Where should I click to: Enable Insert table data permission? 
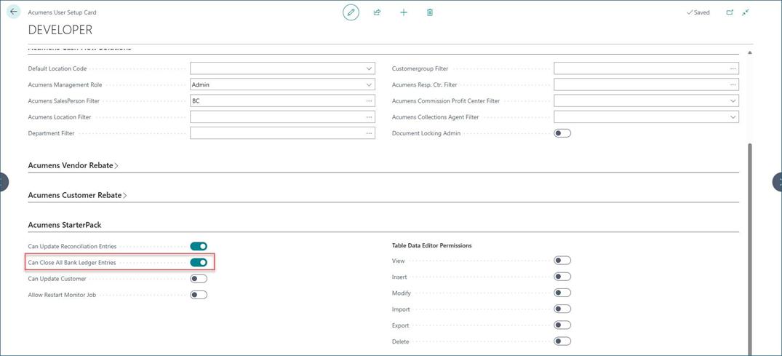click(562, 277)
